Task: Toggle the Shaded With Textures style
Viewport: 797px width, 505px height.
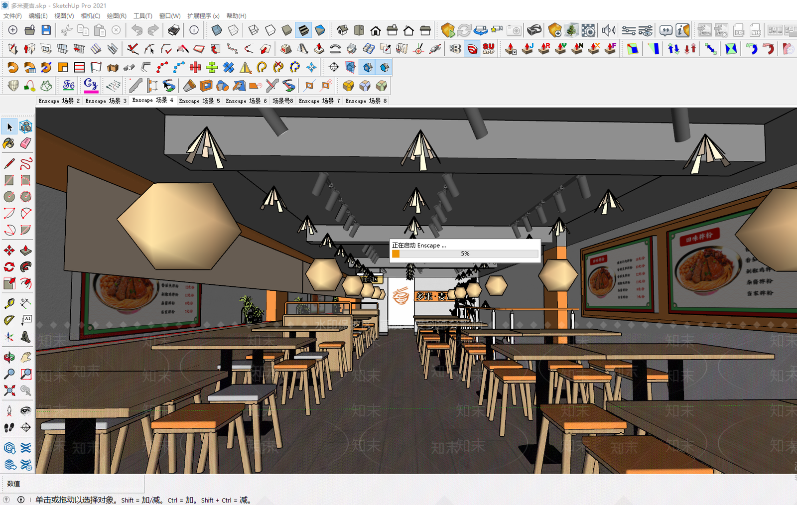Action: pos(303,30)
